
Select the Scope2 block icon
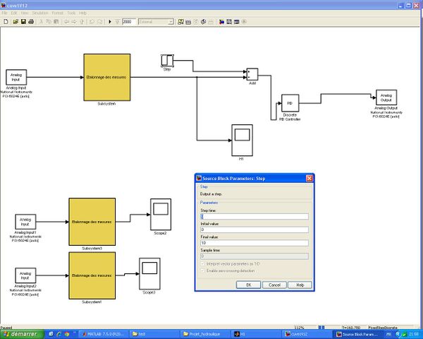point(160,208)
